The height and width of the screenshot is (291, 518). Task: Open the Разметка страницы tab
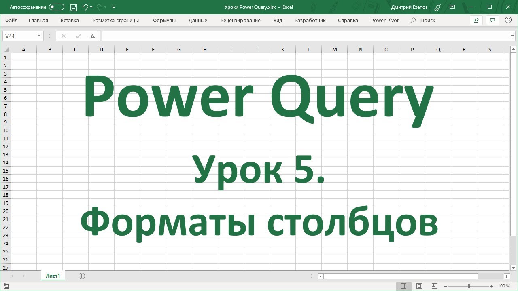116,20
